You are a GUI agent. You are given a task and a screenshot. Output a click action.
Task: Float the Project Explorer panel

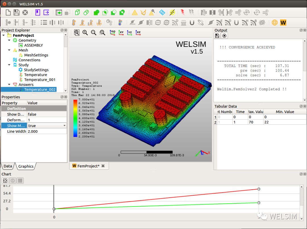[62, 30]
